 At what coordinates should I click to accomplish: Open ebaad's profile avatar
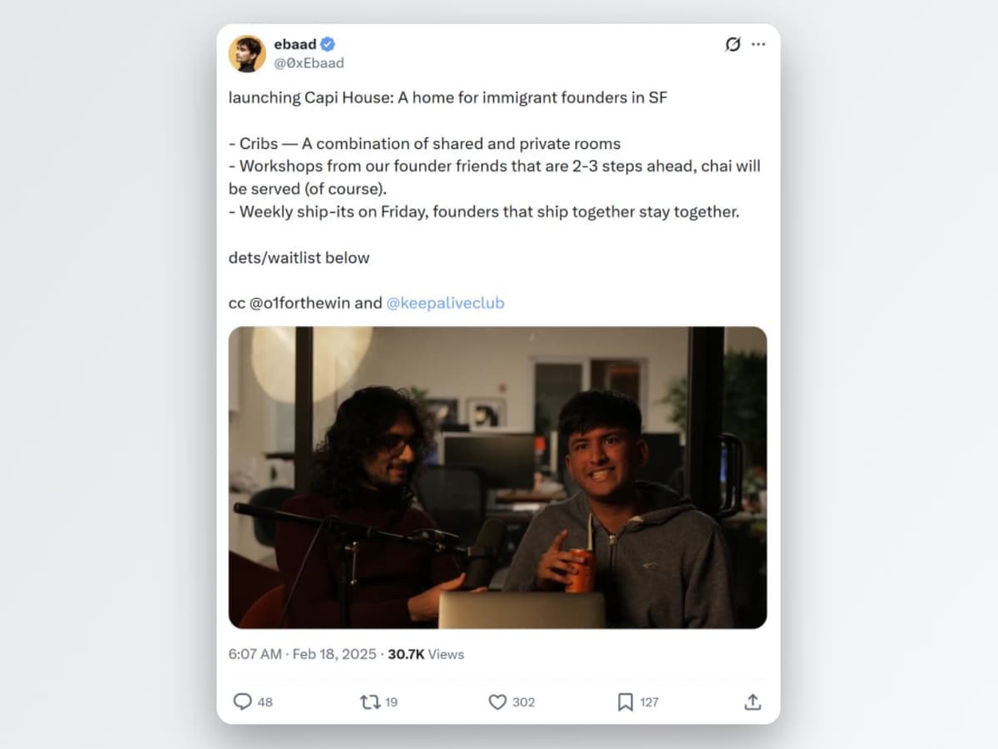click(x=247, y=53)
